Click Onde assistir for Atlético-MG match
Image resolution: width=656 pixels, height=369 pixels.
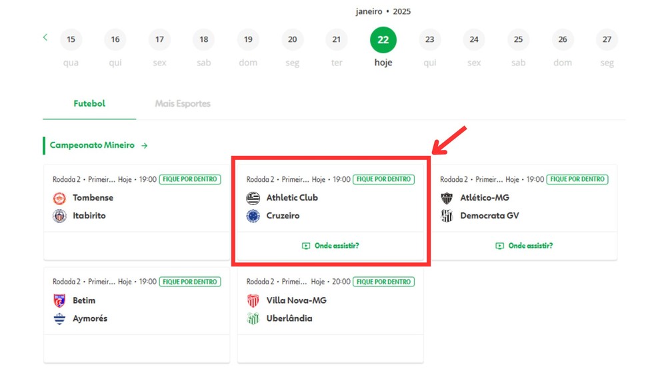524,246
